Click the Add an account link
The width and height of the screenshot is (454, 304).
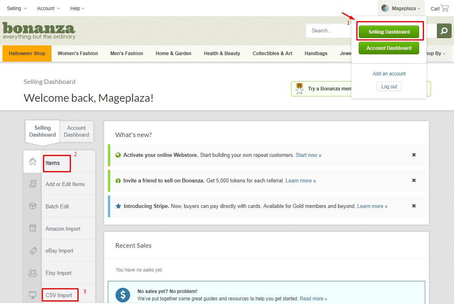tap(389, 73)
